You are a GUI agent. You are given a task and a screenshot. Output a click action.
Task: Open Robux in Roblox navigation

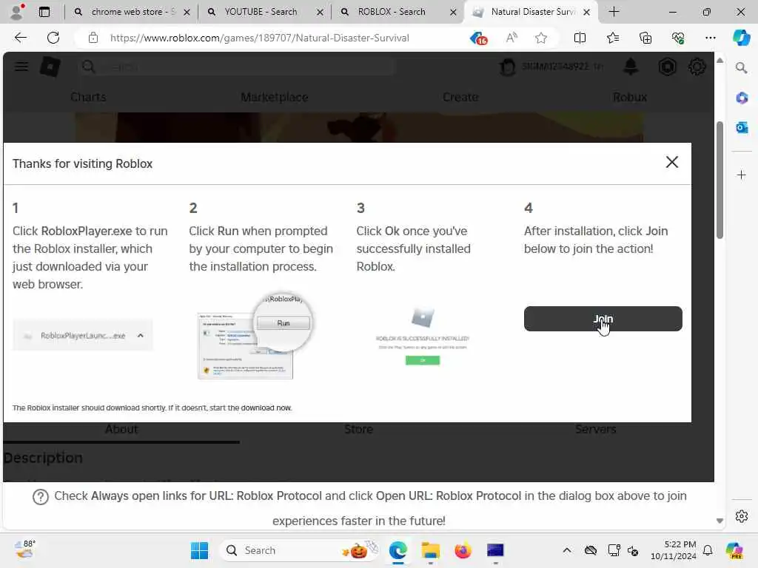tap(629, 97)
